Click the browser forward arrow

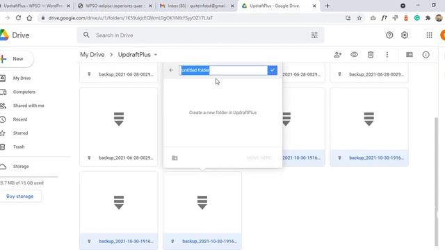(x=7, y=18)
